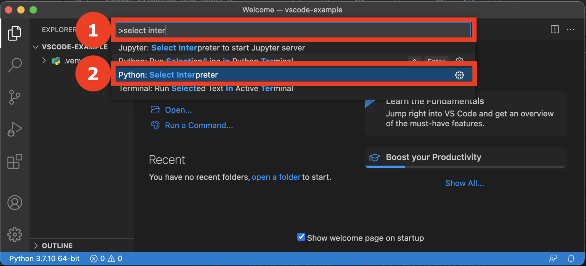Viewport: 586px width, 266px height.
Task: Open the Manage gear icon
Action: click(x=14, y=234)
